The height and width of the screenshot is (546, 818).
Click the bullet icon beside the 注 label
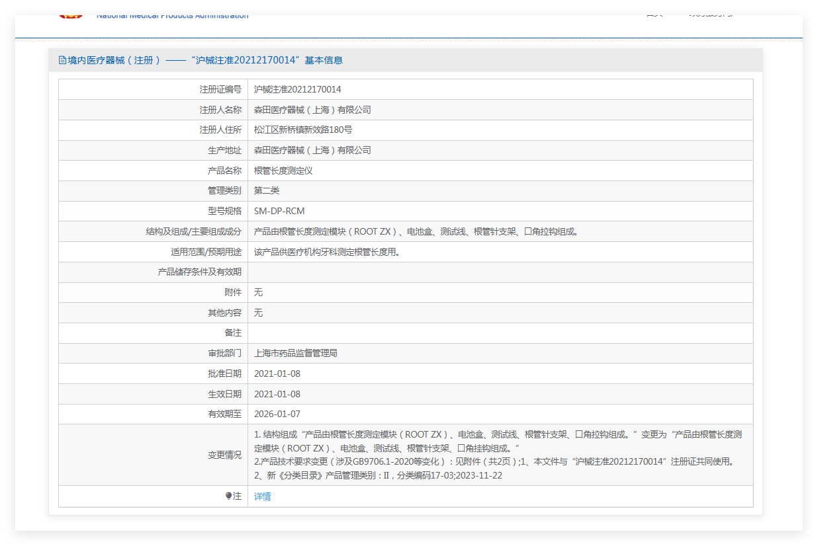pyautogui.click(x=228, y=496)
